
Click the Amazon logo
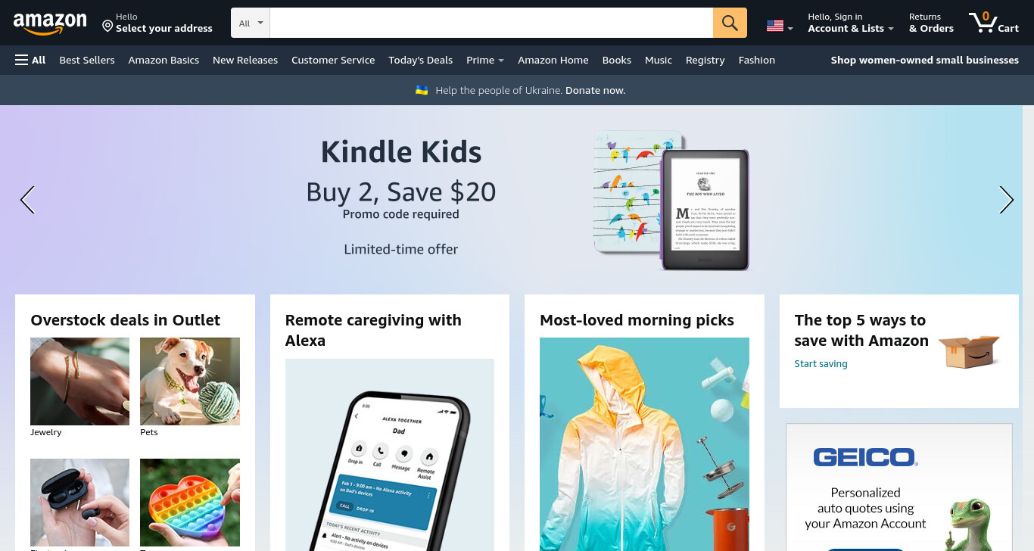[50, 23]
